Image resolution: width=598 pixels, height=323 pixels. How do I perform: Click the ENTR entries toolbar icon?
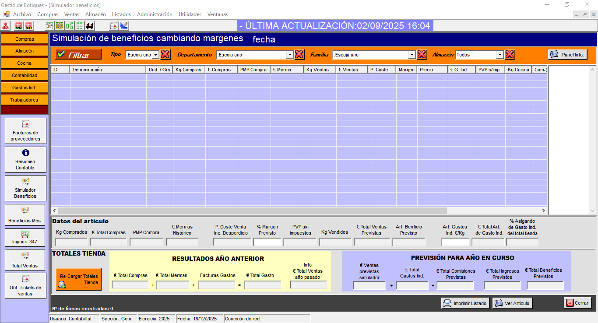click(x=28, y=26)
